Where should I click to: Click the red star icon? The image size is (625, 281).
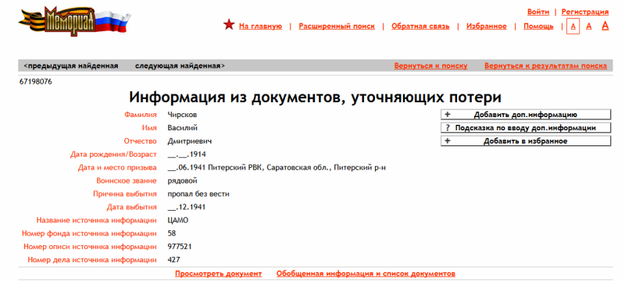pos(229,25)
